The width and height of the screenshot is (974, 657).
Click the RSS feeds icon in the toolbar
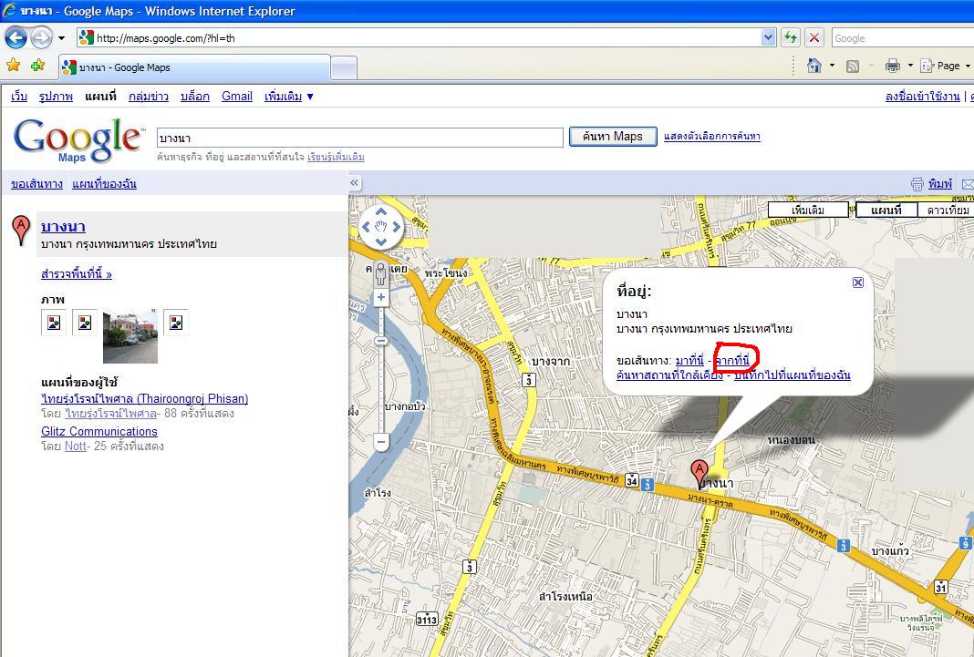(x=853, y=66)
